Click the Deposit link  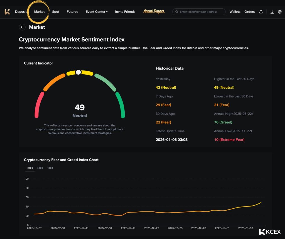21,12
